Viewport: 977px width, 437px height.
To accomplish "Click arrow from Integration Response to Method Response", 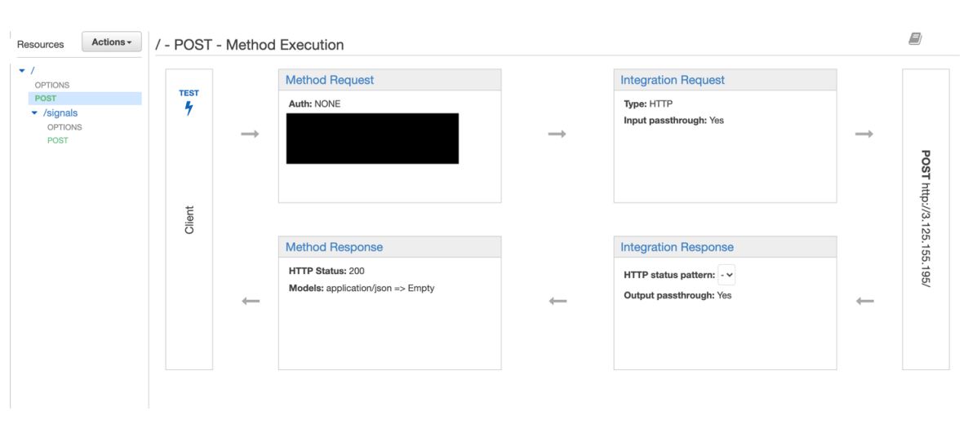I will pos(557,302).
